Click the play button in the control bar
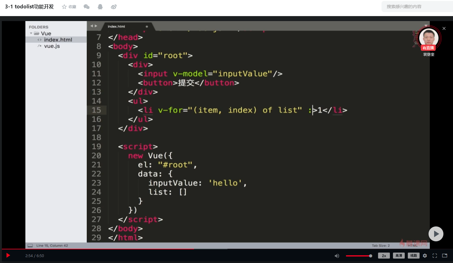This screenshot has width=453, height=263. [8, 256]
